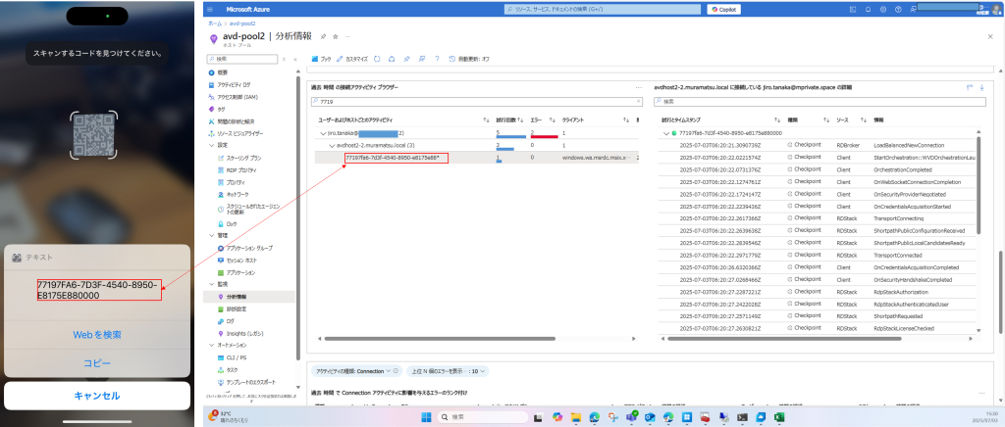Collapse the 監視 section in resource menu
The image size is (1005, 427).
[x=212, y=284]
